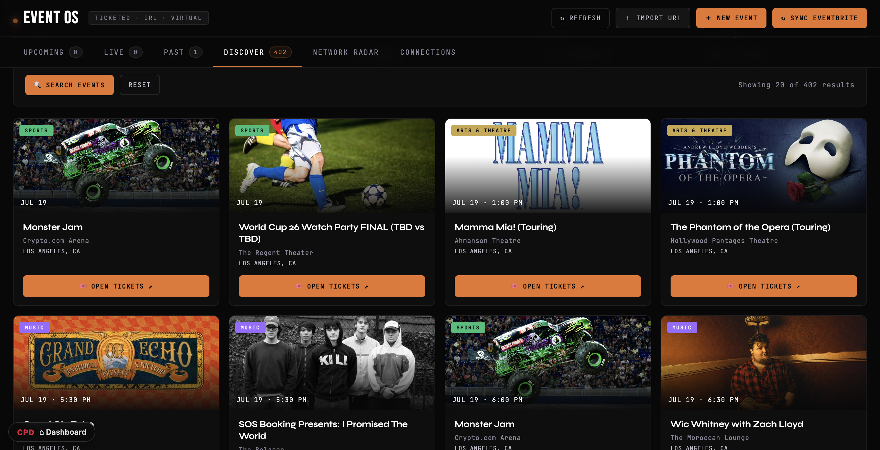
Task: Click "The Moroccan Lounge" venue text
Action: (710, 438)
